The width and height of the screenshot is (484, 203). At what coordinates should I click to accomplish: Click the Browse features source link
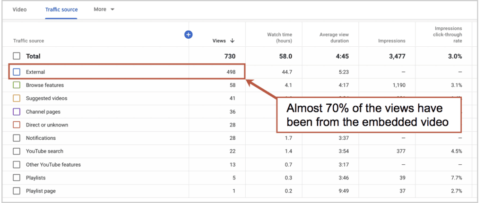45,85
